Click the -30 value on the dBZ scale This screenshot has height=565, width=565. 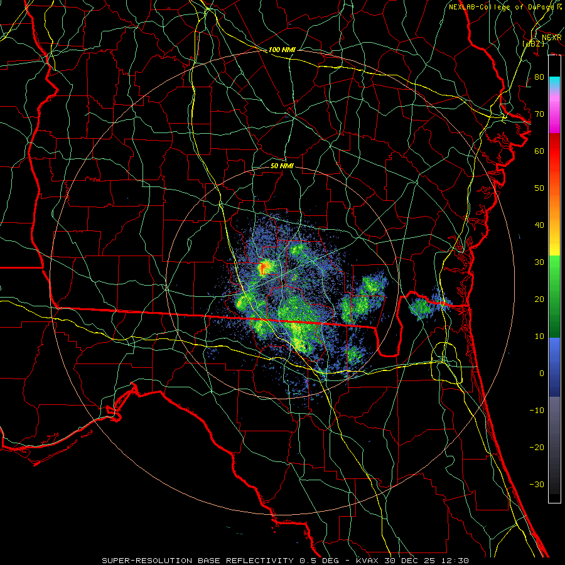(x=537, y=484)
